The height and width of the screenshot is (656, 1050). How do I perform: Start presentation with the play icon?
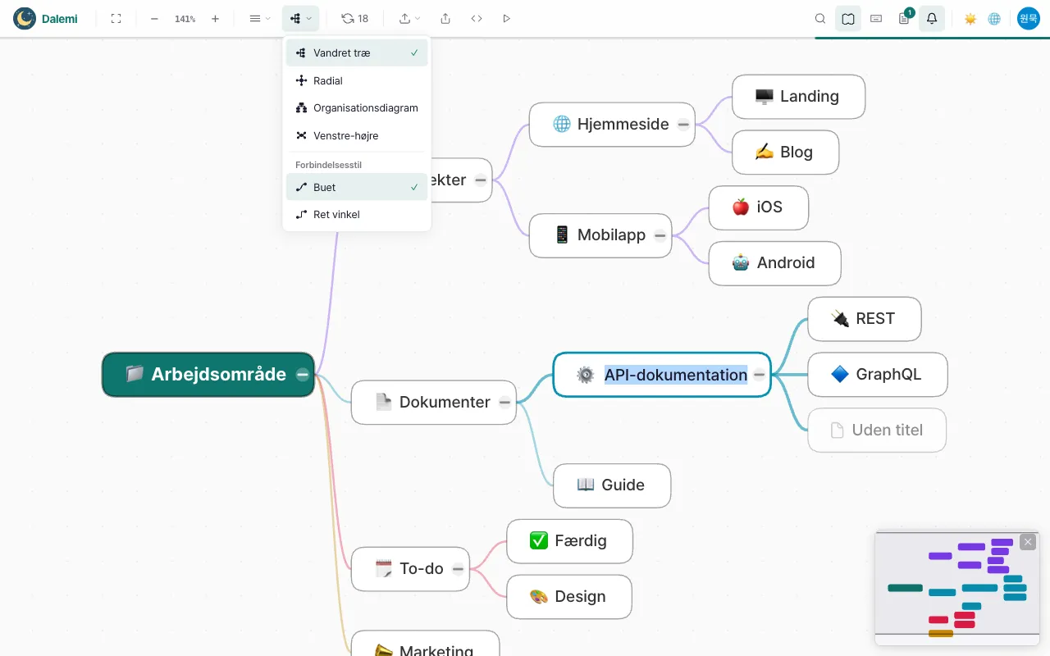pyautogui.click(x=506, y=19)
